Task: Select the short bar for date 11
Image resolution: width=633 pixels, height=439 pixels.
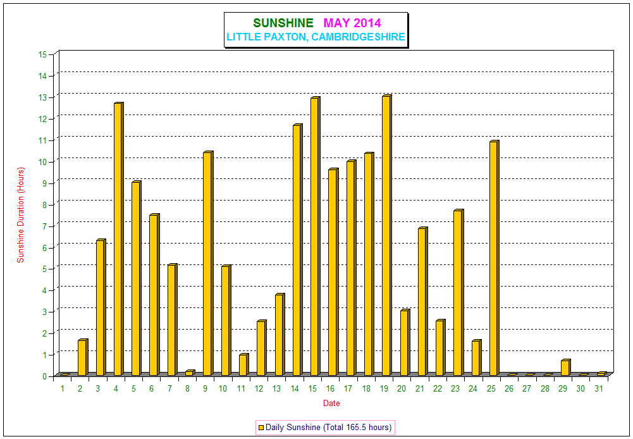Action: click(243, 365)
